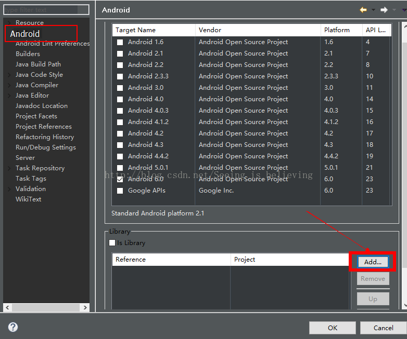Viewport: 407px width, 339px height.
Task: Open the back history dropdown arrow
Action: (x=373, y=10)
